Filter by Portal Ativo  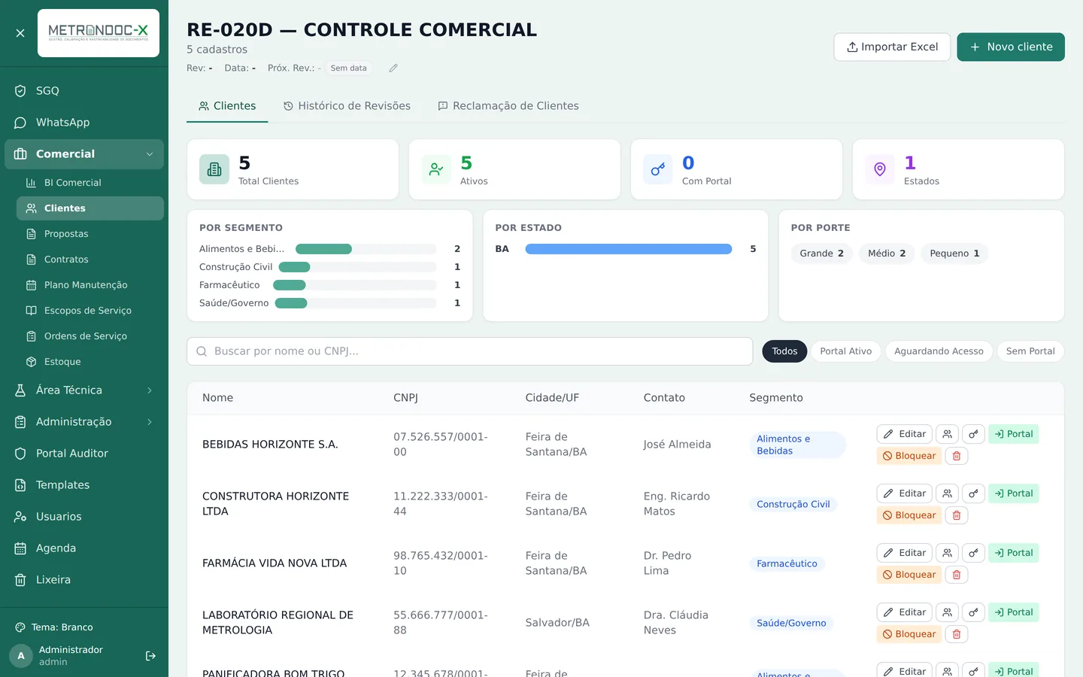846,351
